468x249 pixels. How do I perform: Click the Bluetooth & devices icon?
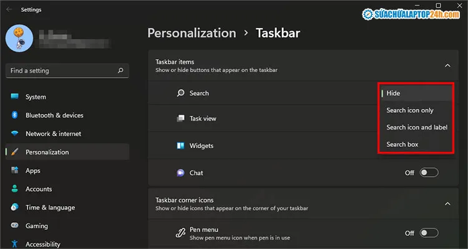[x=14, y=115]
